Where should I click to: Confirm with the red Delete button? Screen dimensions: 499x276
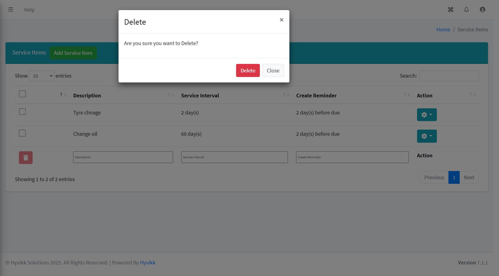248,71
